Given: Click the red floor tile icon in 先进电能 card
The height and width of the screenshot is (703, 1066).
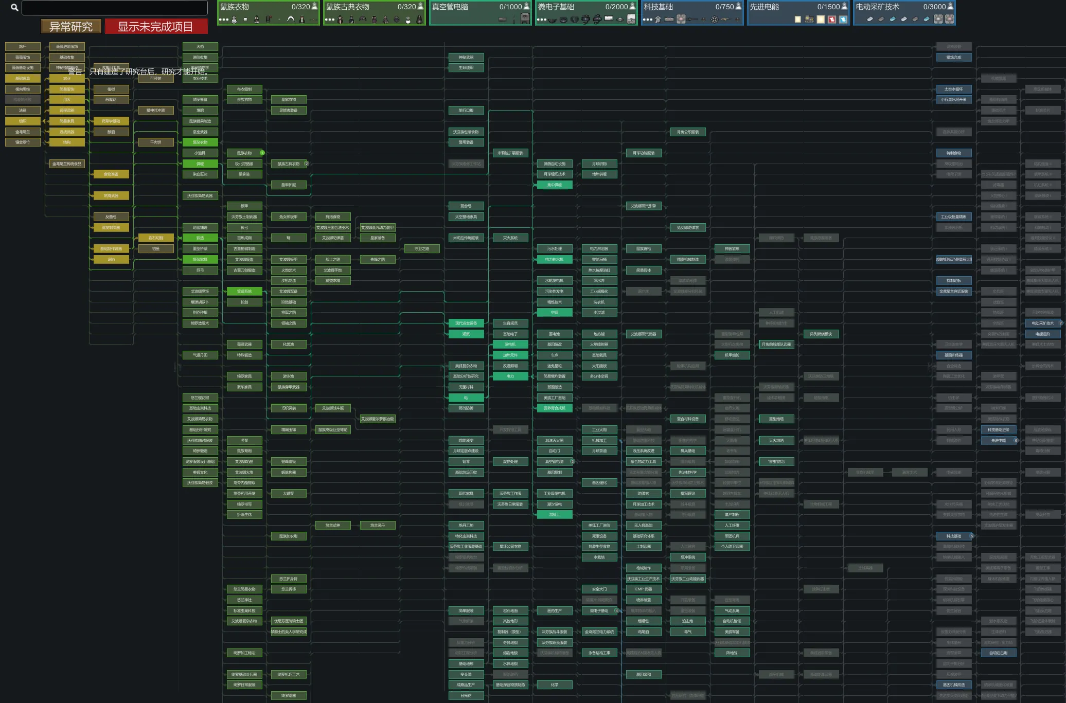Looking at the screenshot, I should (x=831, y=20).
